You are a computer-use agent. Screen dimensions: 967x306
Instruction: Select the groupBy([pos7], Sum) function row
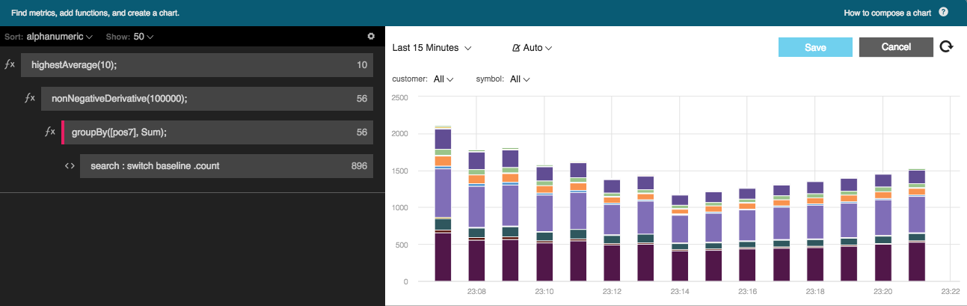[x=217, y=132]
